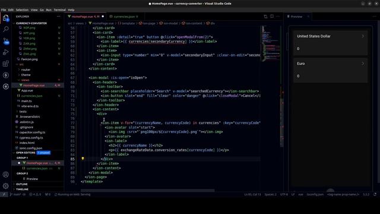Expand the tests folder
This screenshot has width=380, height=214.
pyautogui.click(x=23, y=111)
